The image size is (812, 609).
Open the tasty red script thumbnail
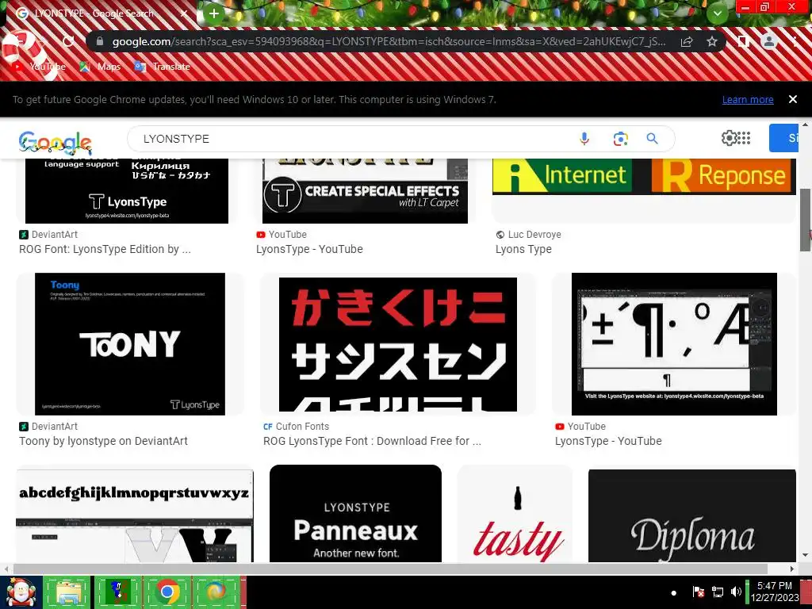coord(515,513)
